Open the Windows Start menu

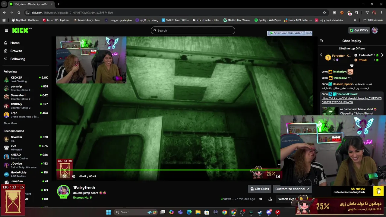pyautogui.click(x=109, y=212)
